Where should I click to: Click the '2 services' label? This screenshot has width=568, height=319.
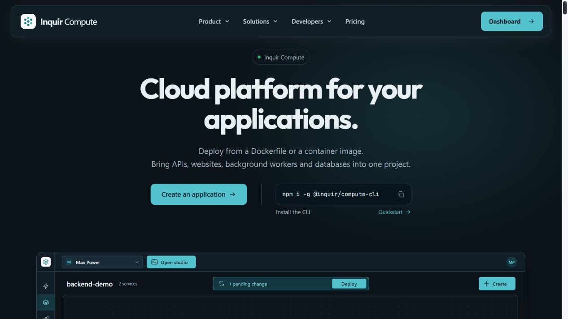click(x=128, y=284)
